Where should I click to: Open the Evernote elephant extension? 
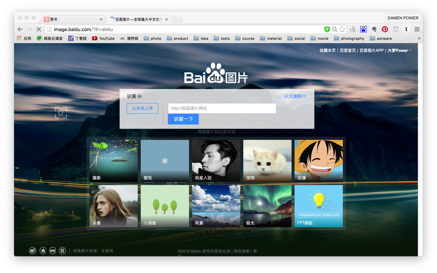click(374, 30)
